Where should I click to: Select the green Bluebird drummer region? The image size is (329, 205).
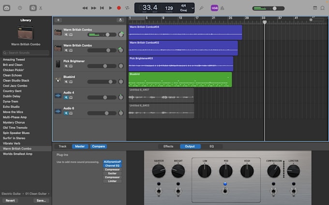pos(180,80)
